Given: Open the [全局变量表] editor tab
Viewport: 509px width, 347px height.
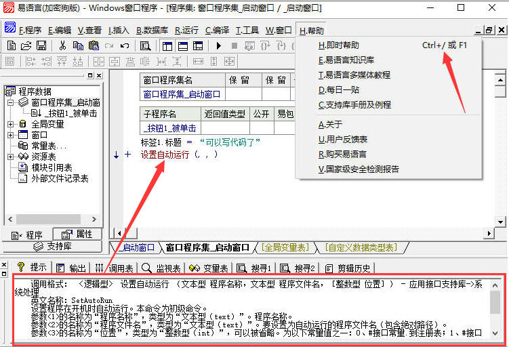Looking at the screenshot, I should [285, 247].
